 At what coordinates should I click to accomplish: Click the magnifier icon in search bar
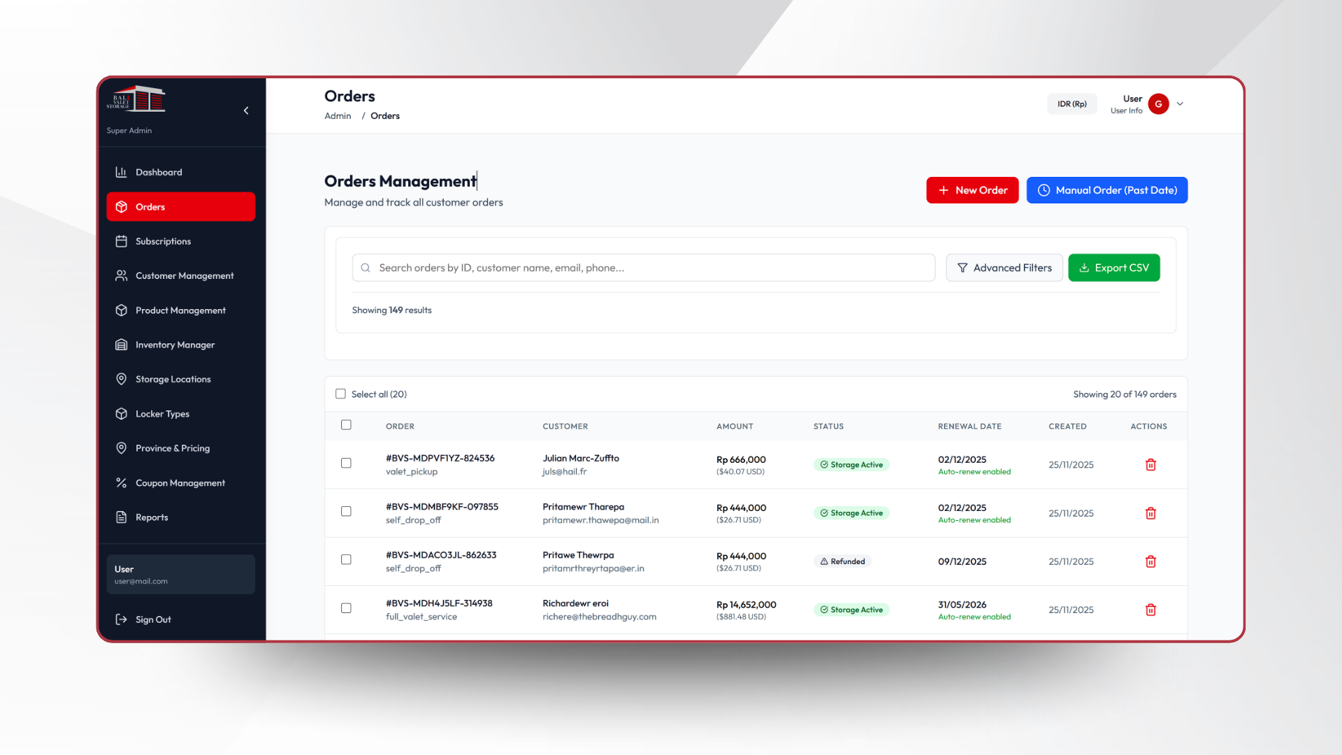[366, 268]
